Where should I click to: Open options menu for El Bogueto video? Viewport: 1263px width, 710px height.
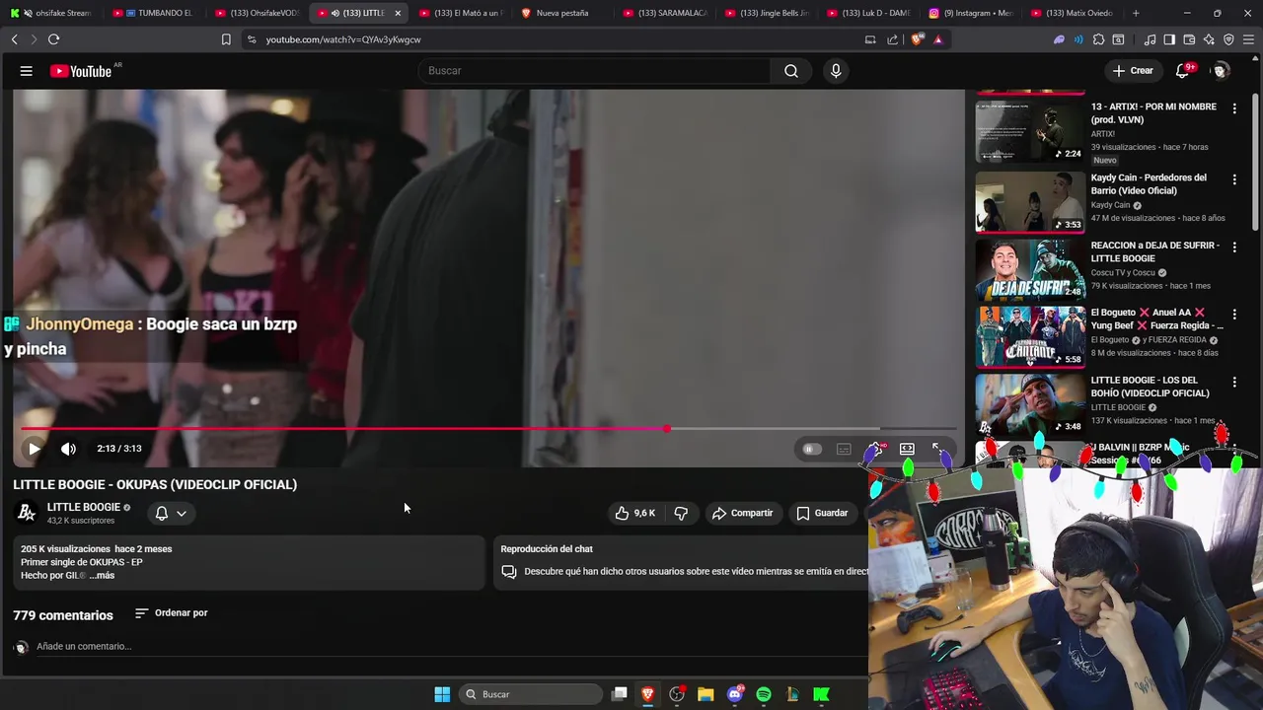click(x=1233, y=314)
